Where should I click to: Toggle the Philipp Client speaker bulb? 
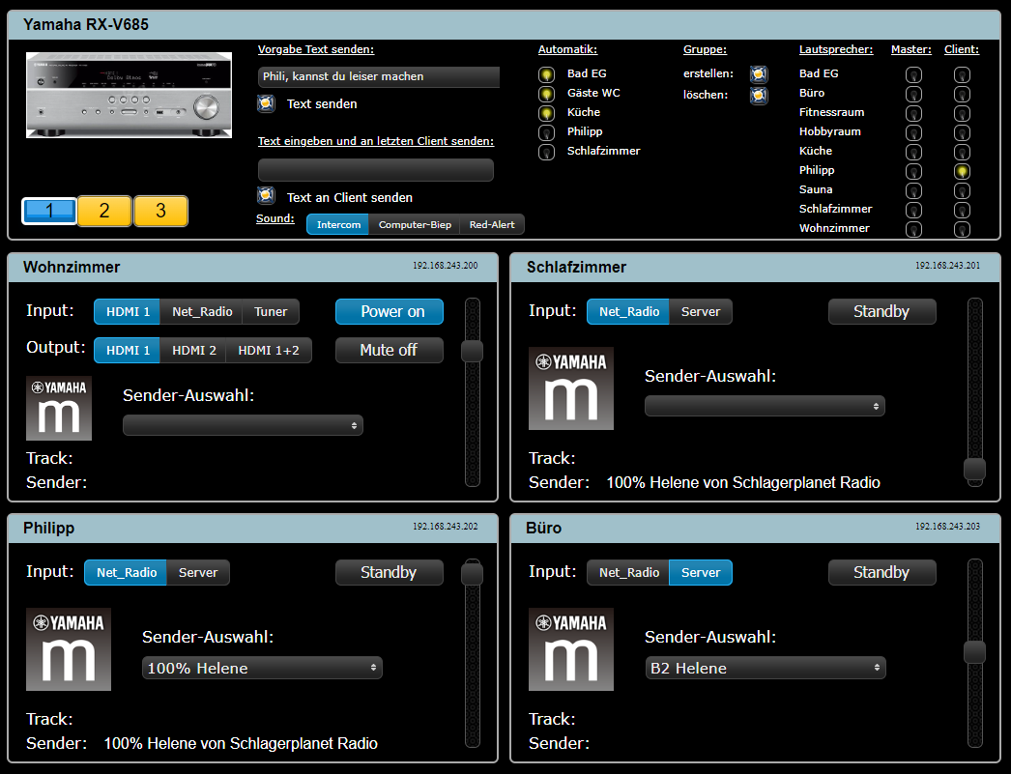962,171
